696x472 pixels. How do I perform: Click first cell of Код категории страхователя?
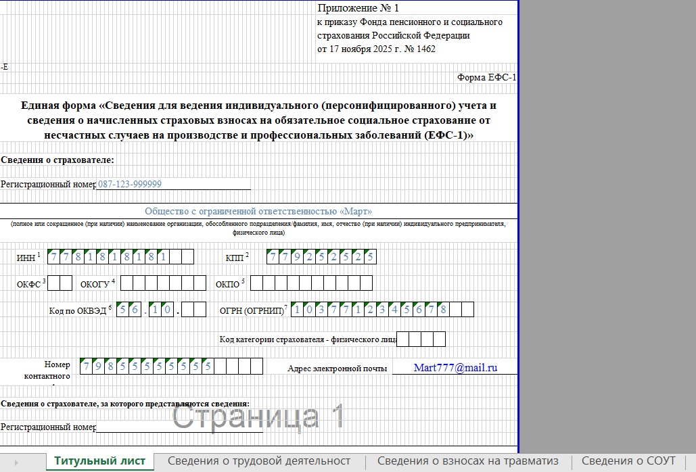tap(403, 339)
